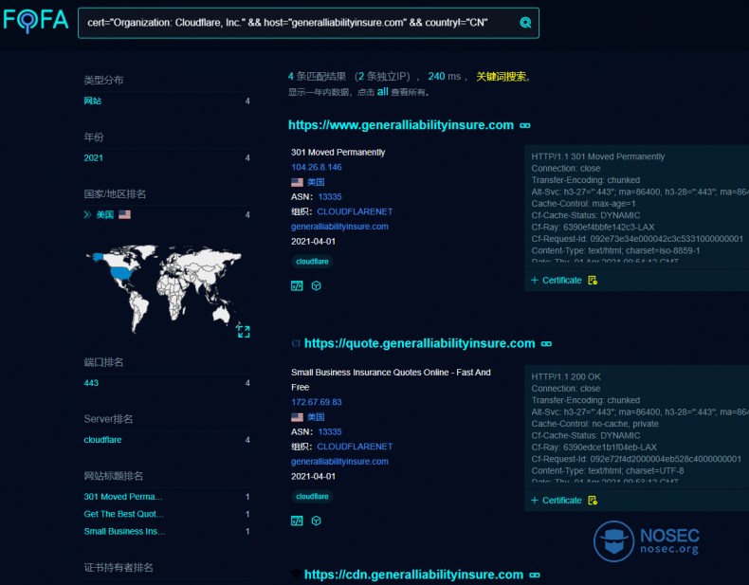Viewport: 749px width, 585px height.
Task: Click the search magnifier icon
Action: click(x=525, y=23)
